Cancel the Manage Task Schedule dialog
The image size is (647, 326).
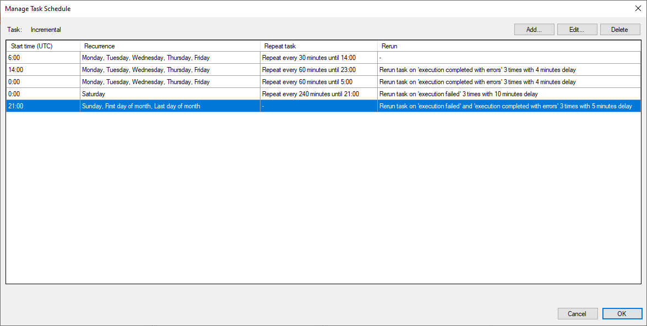tap(577, 314)
